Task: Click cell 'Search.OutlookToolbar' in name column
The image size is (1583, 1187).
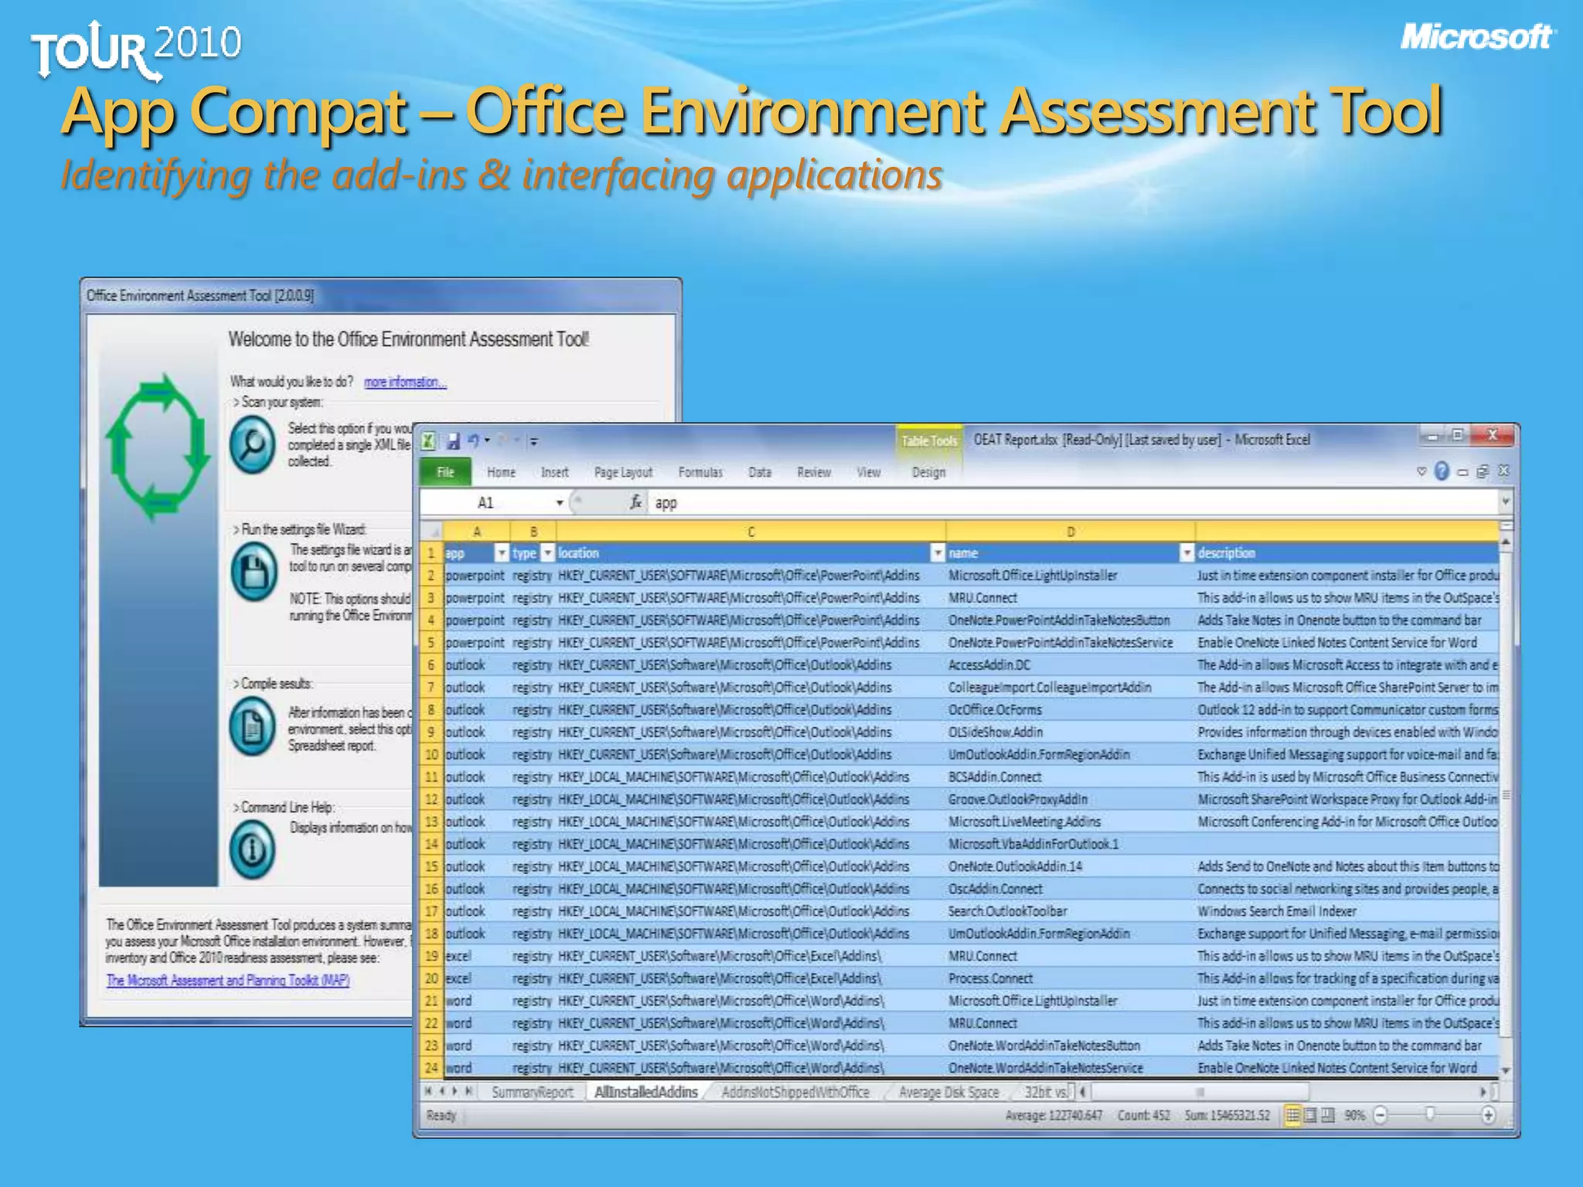Action: 1071,911
